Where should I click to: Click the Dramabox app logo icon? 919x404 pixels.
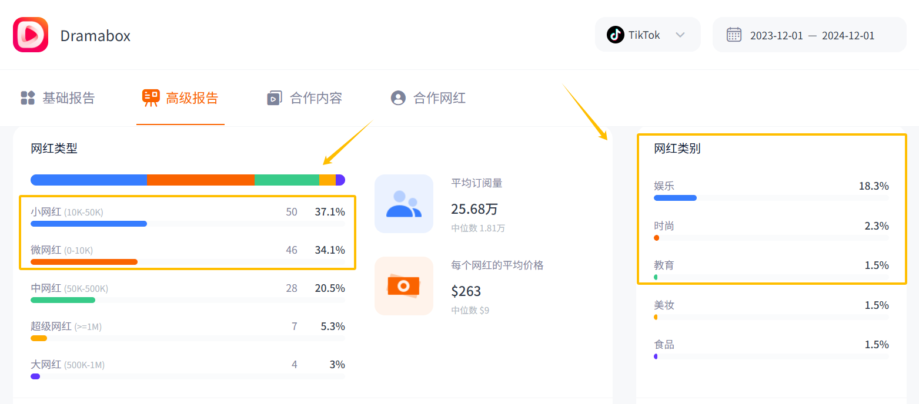[30, 35]
